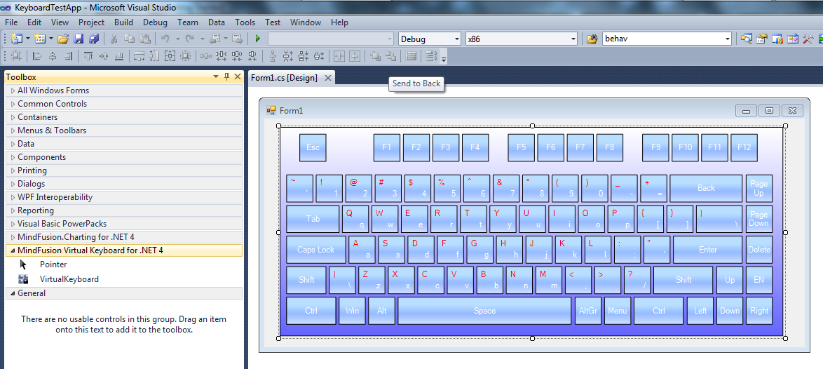Click the Paste clipboard icon
Image resolution: width=823 pixels, height=369 pixels.
(145, 39)
